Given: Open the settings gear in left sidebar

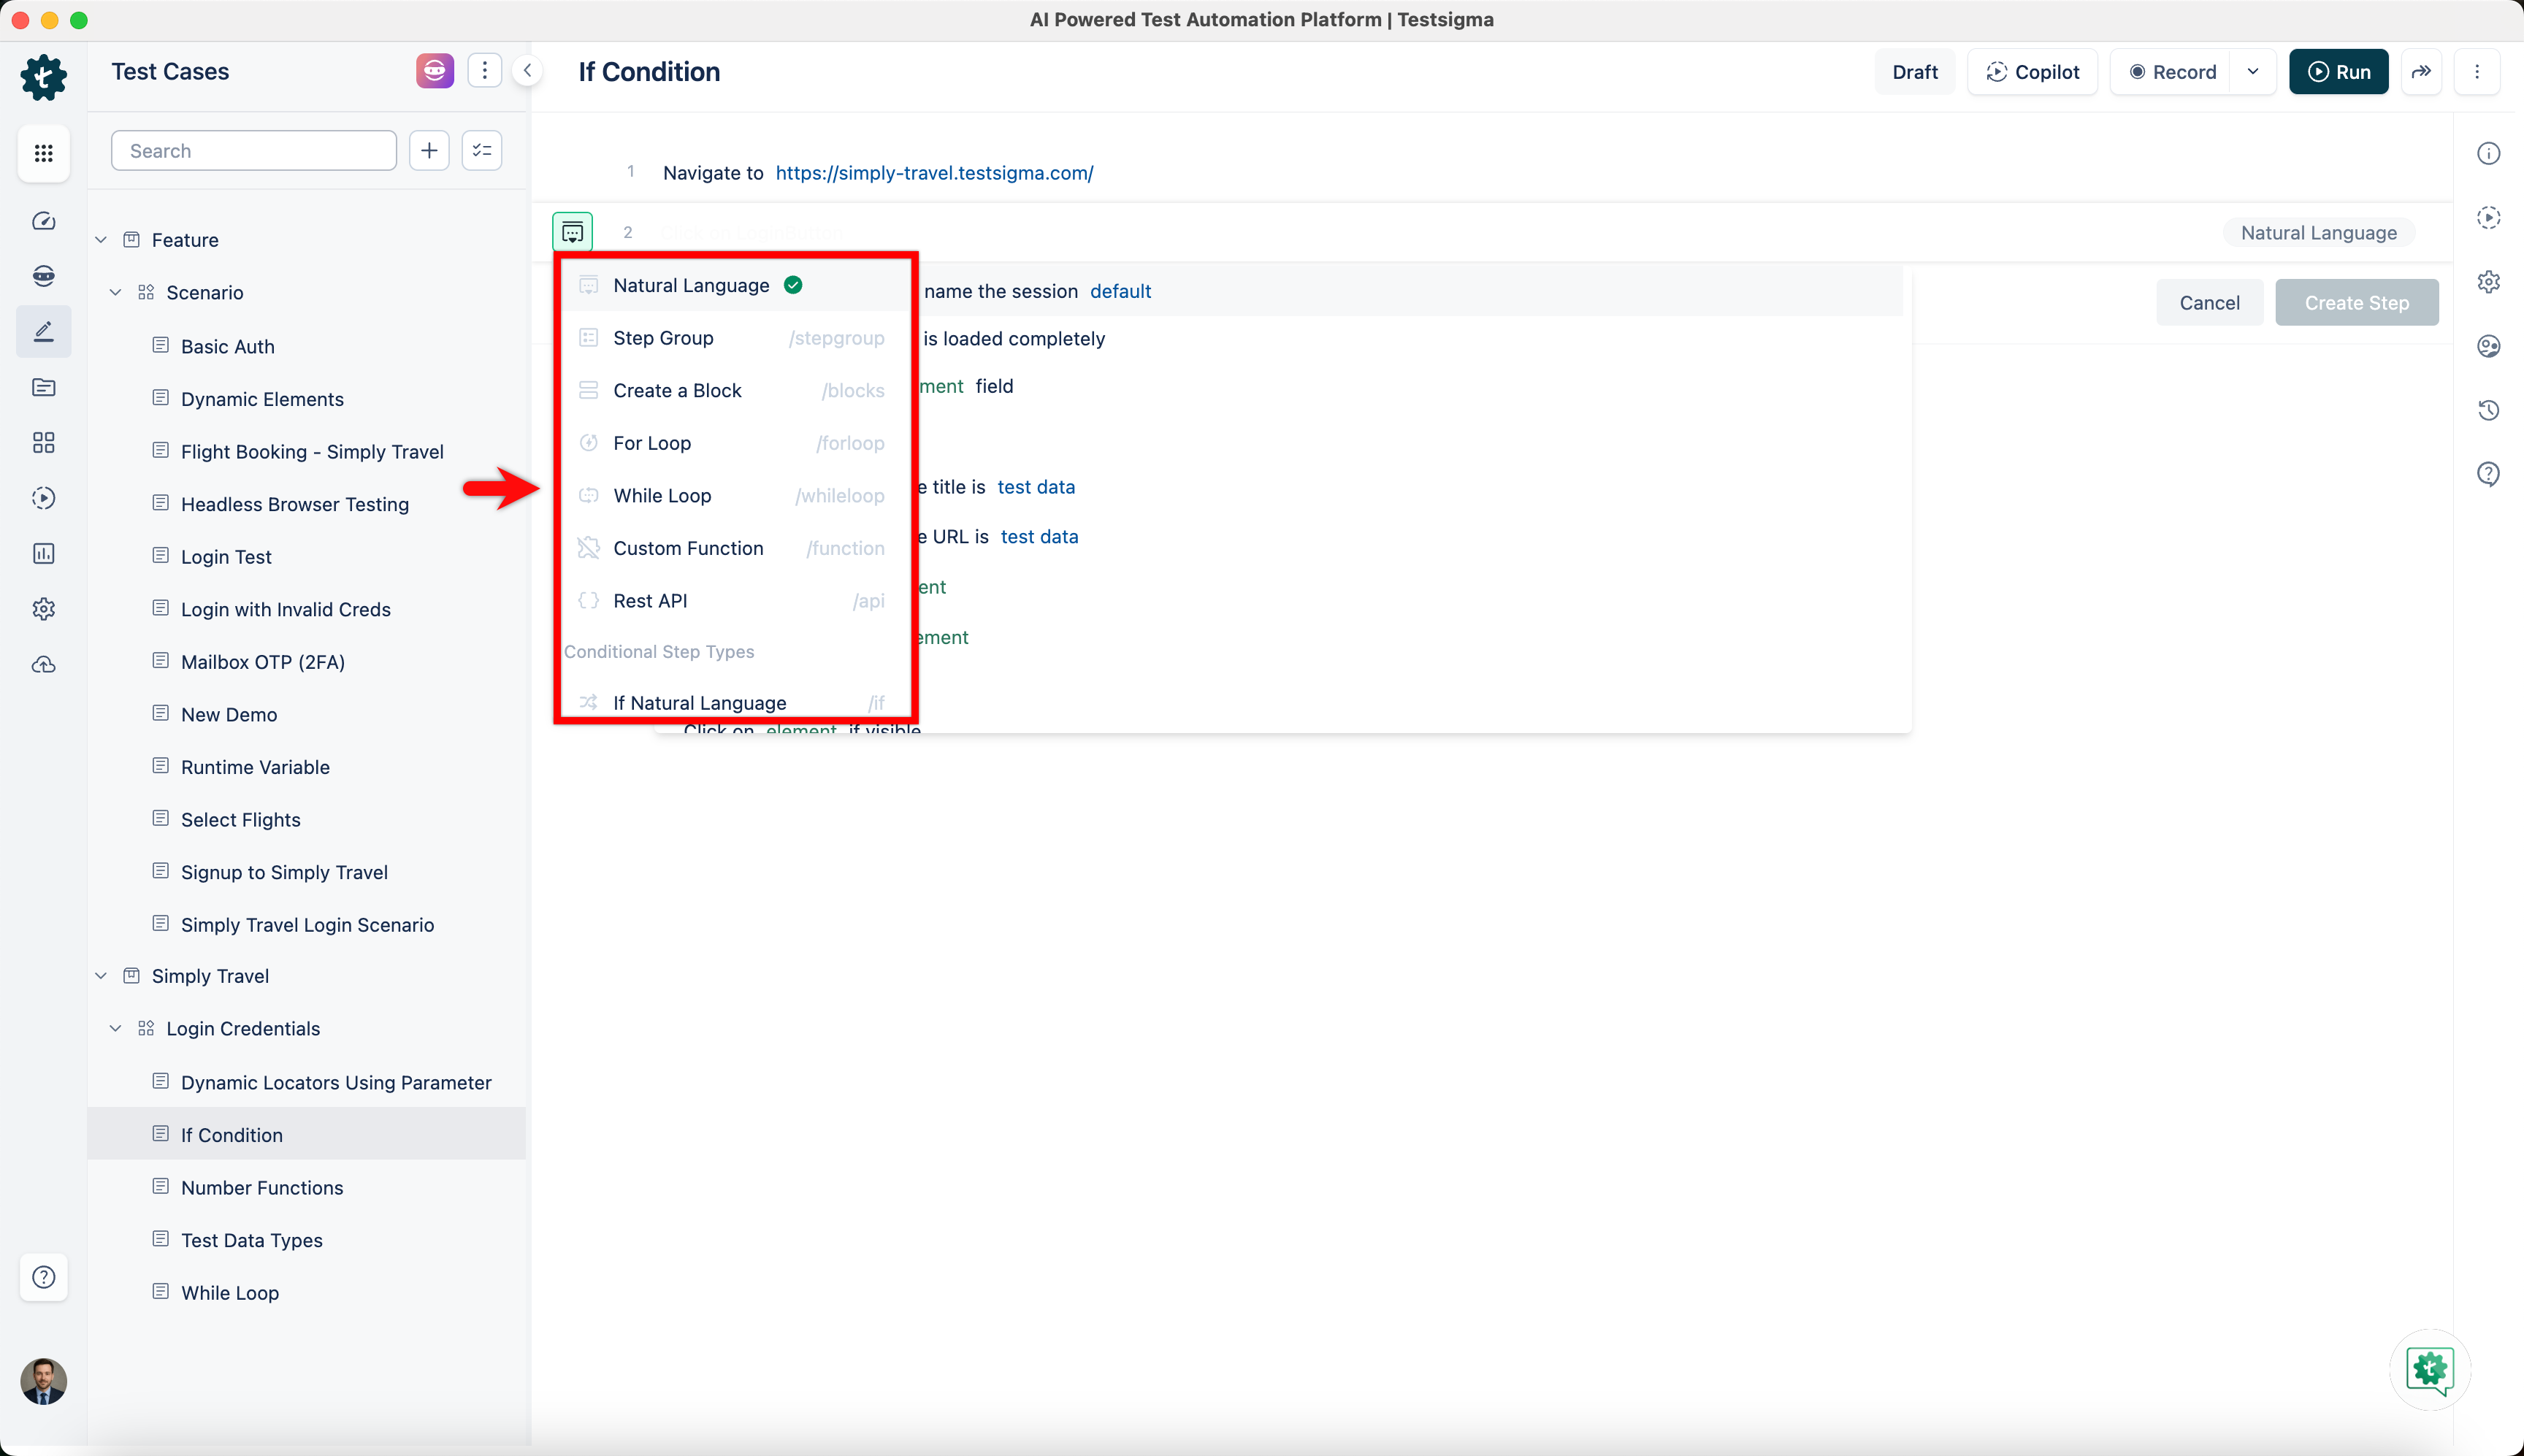Looking at the screenshot, I should (x=43, y=608).
